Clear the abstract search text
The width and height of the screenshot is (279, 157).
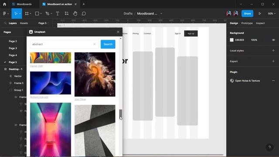tap(95, 44)
